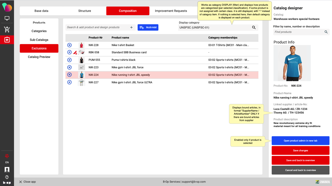The width and height of the screenshot is (332, 186).
Task: Click warning icon on RBK-558 row
Action: click(x=75, y=53)
